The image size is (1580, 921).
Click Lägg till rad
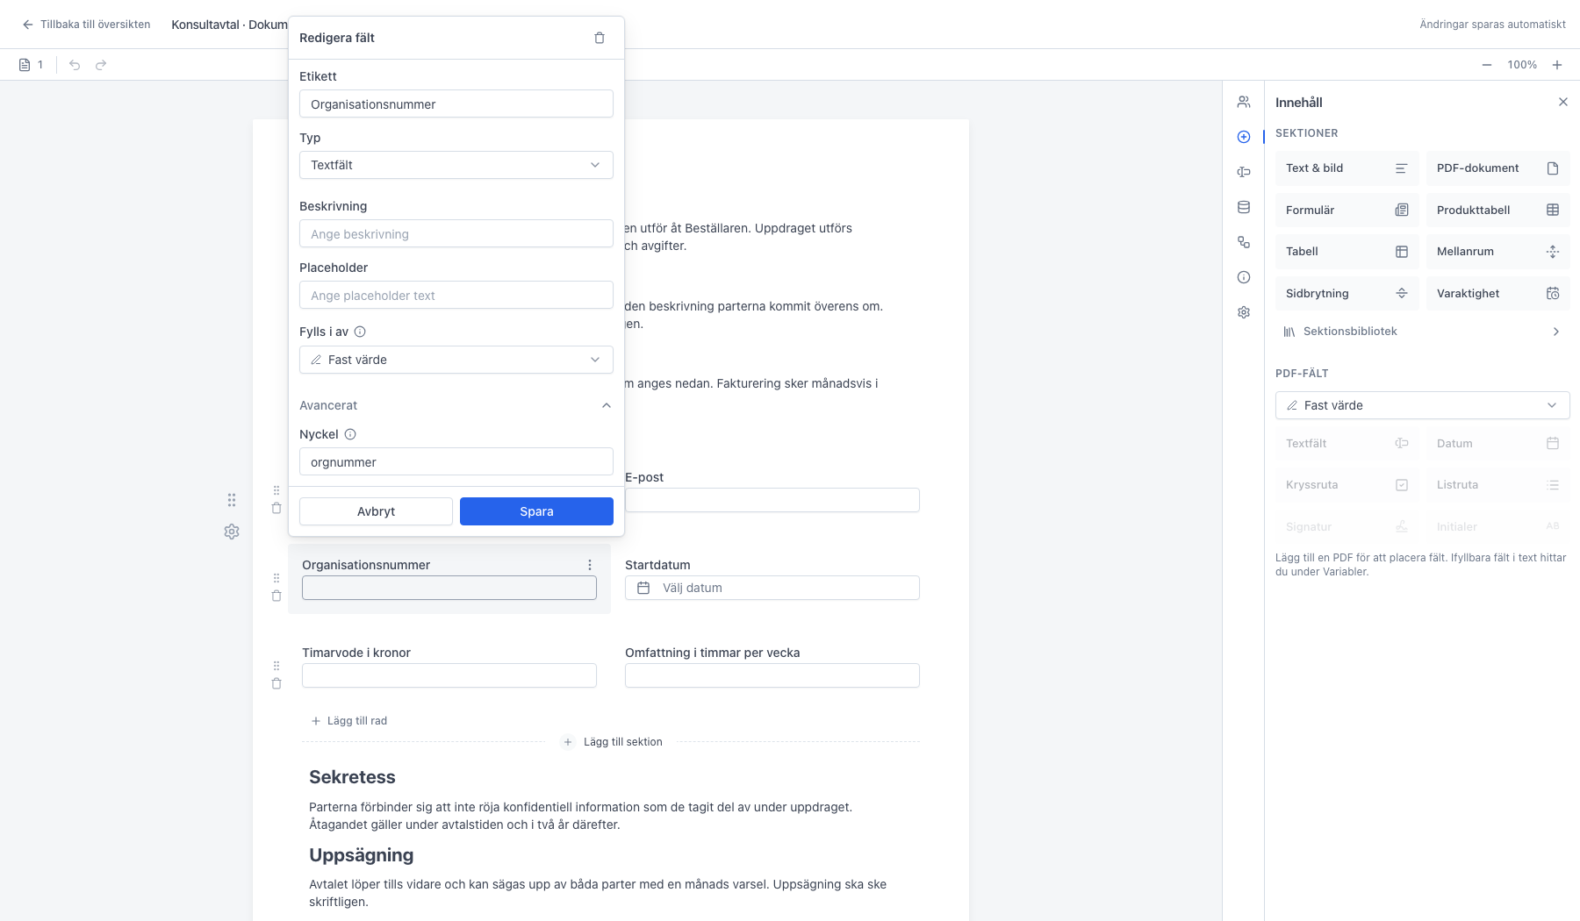pos(349,721)
